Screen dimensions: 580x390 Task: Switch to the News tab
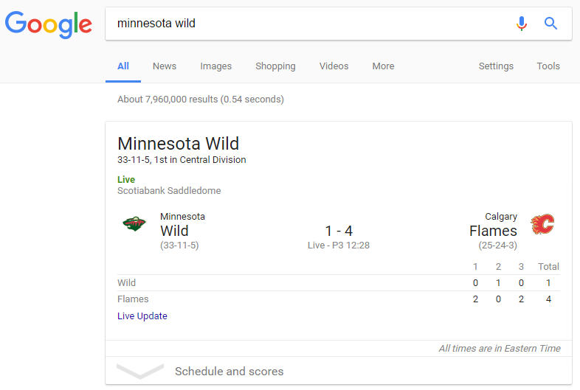[165, 66]
